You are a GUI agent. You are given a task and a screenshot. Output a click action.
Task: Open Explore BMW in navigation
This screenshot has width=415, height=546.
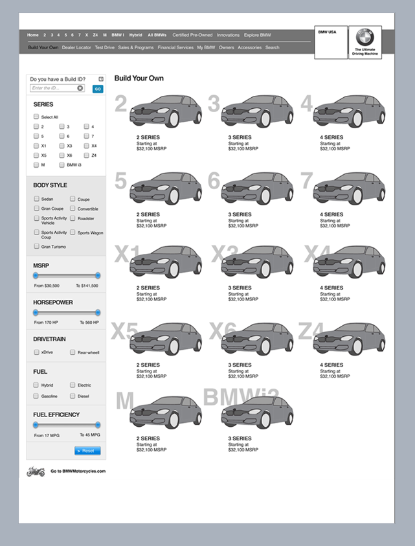coord(257,35)
